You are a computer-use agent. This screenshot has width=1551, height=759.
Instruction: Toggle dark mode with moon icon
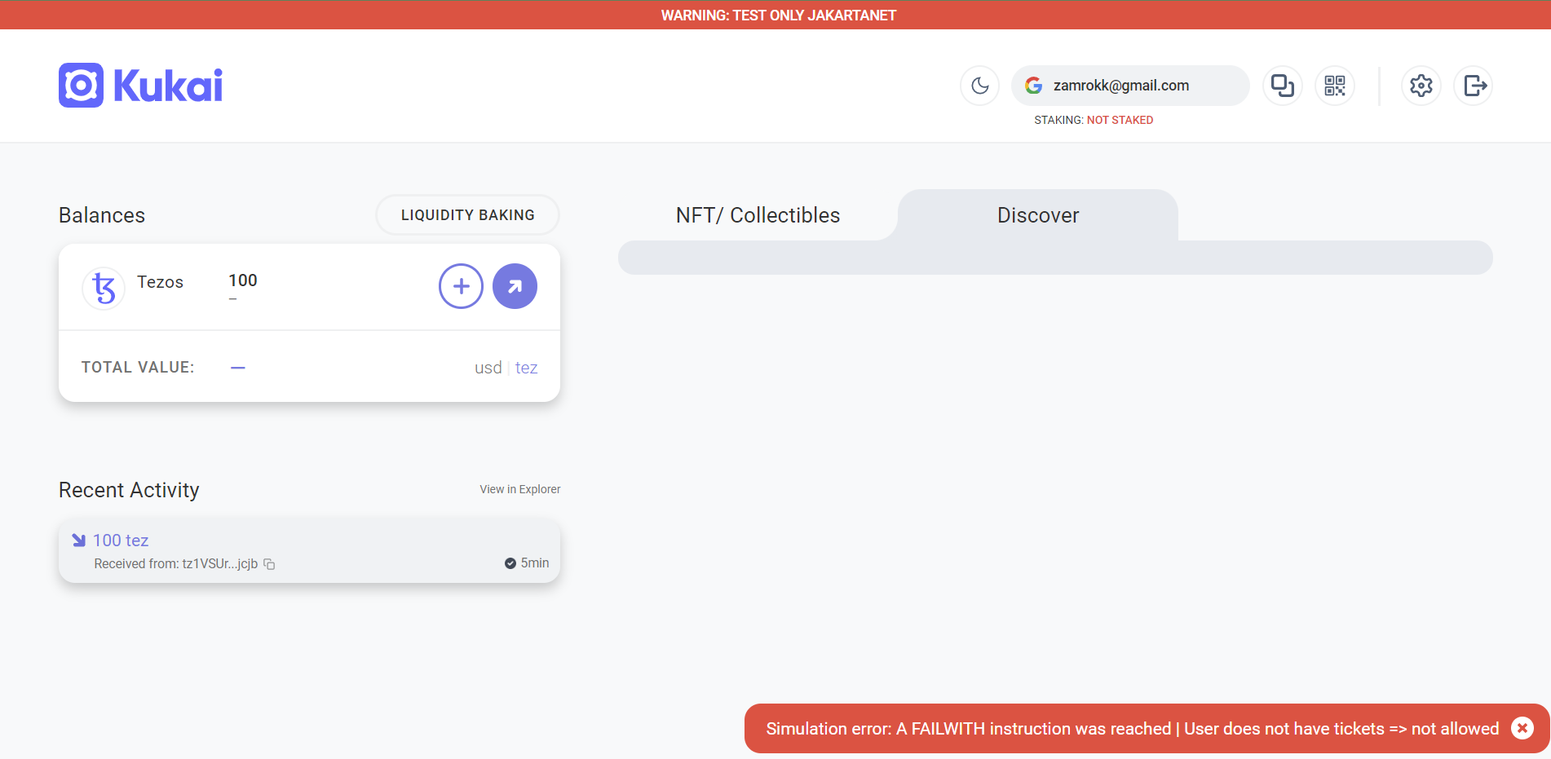pyautogui.click(x=979, y=86)
